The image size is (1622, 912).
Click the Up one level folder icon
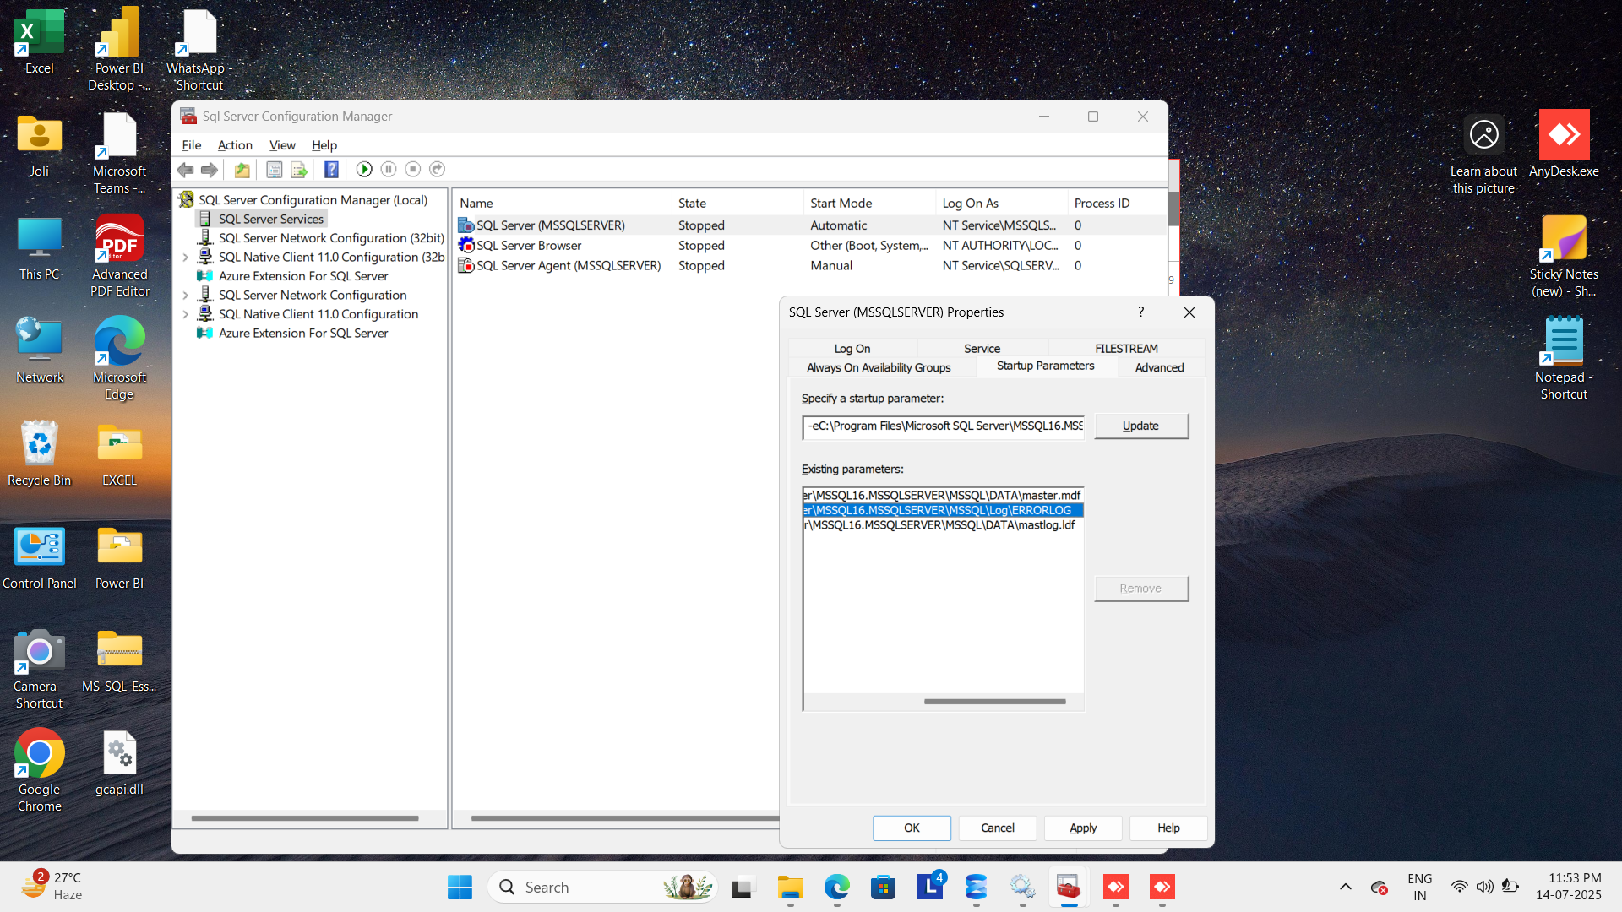242,170
